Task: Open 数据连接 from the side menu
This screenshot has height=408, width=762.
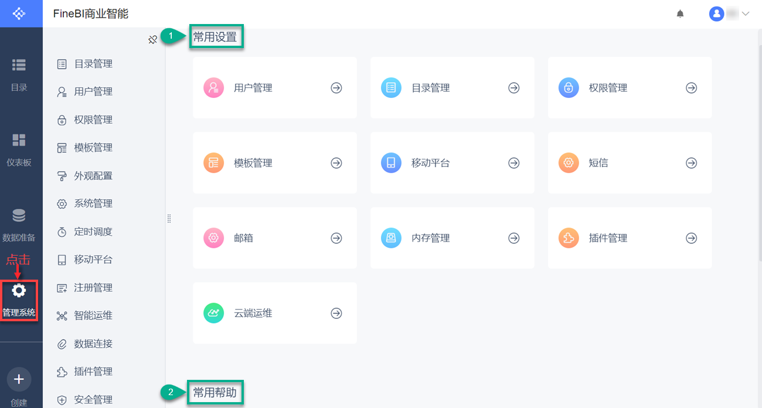Action: (x=93, y=344)
